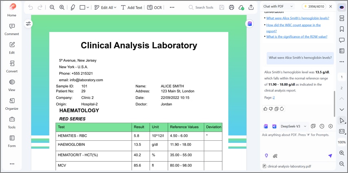Set actual size 1:1 view
This screenshot has height=173, width=348.
click(x=342, y=131)
